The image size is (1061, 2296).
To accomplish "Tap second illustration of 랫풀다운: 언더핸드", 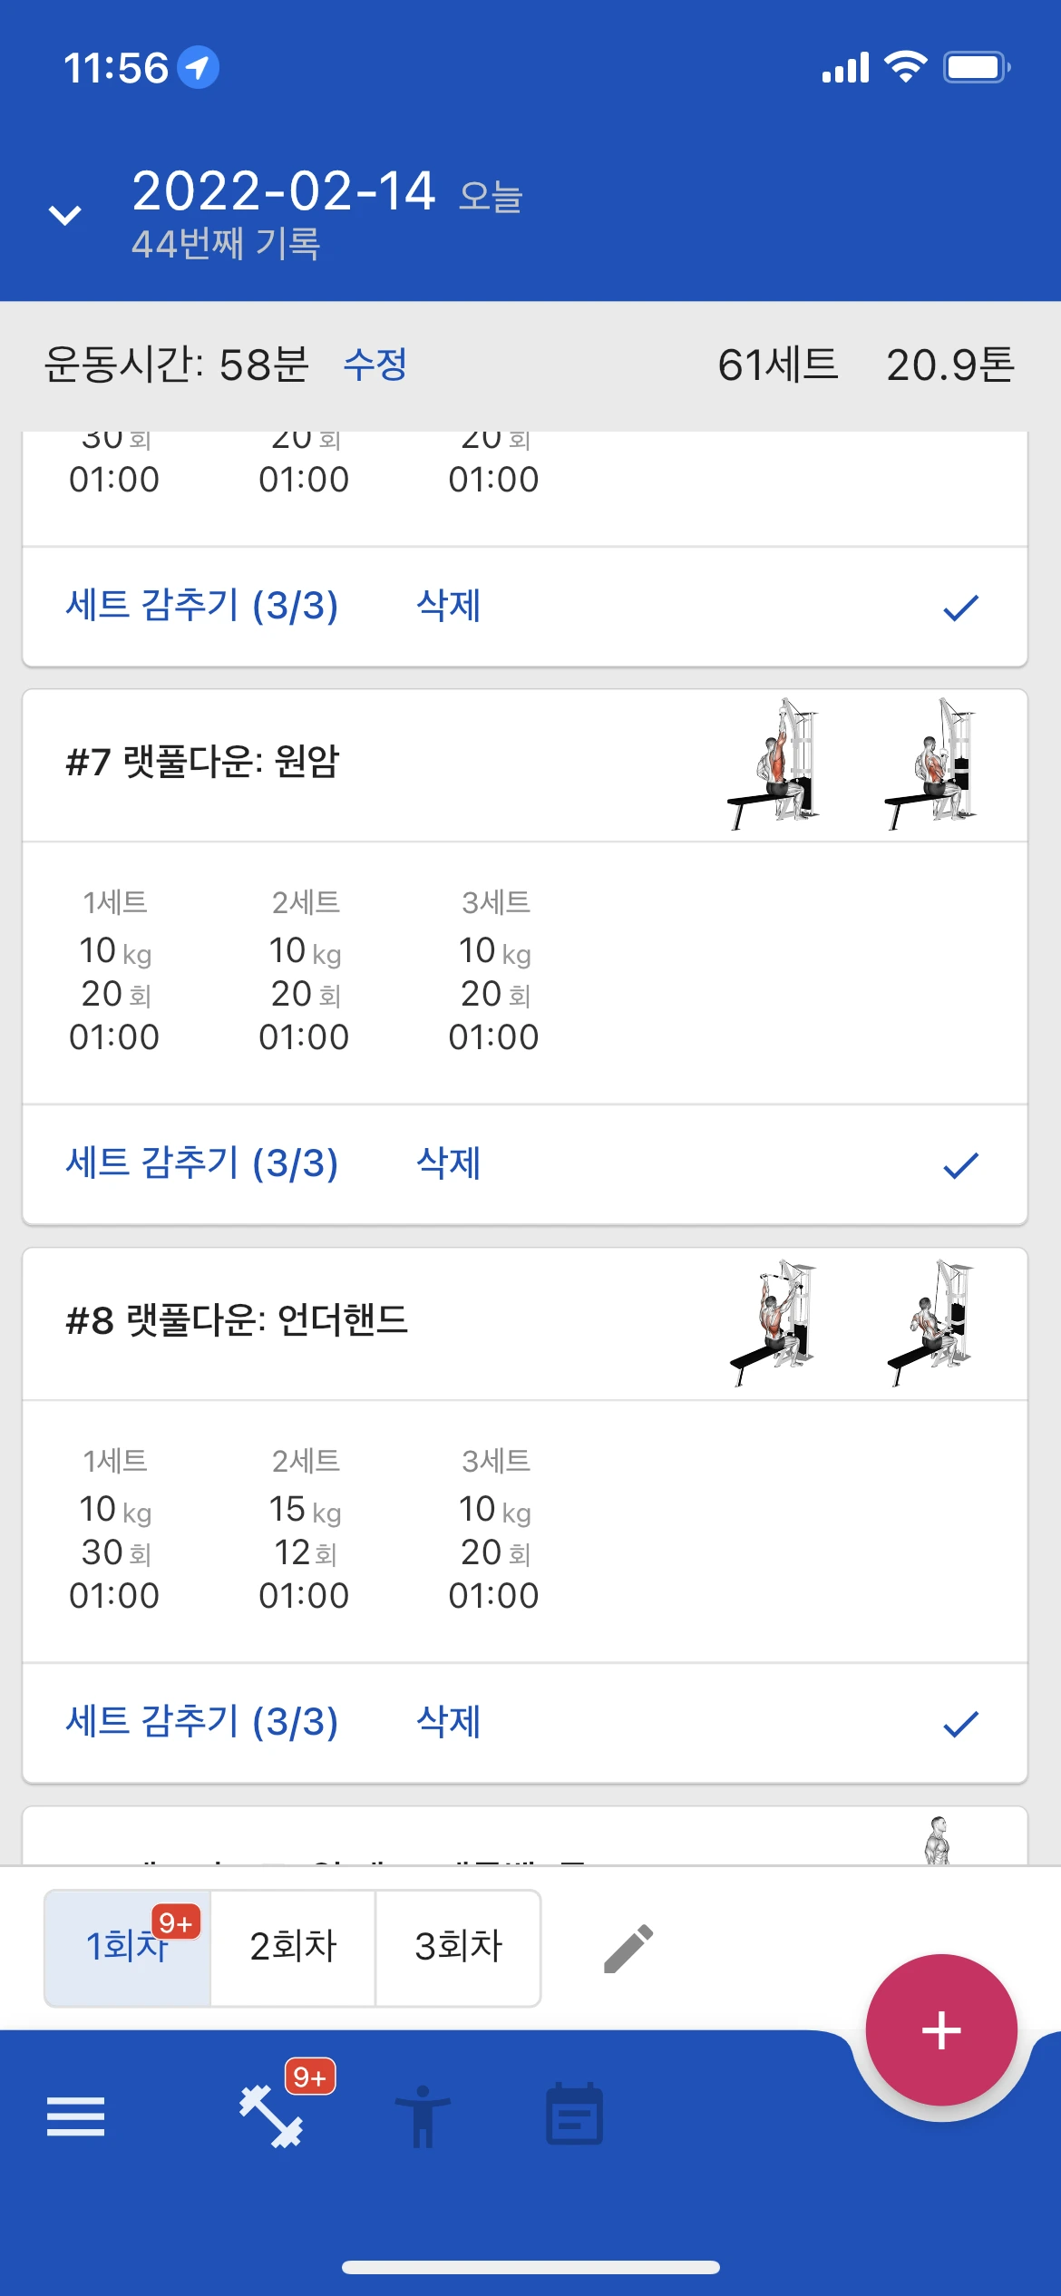I will [932, 1321].
